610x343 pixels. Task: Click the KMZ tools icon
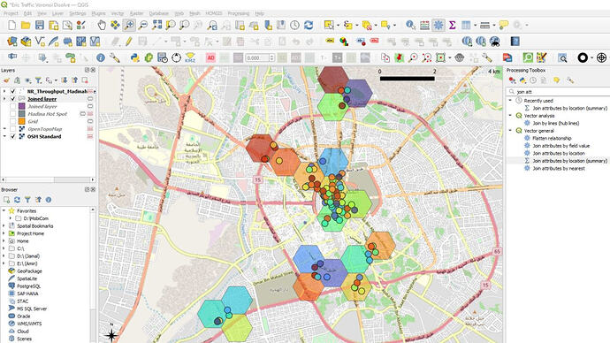[x=190, y=58]
